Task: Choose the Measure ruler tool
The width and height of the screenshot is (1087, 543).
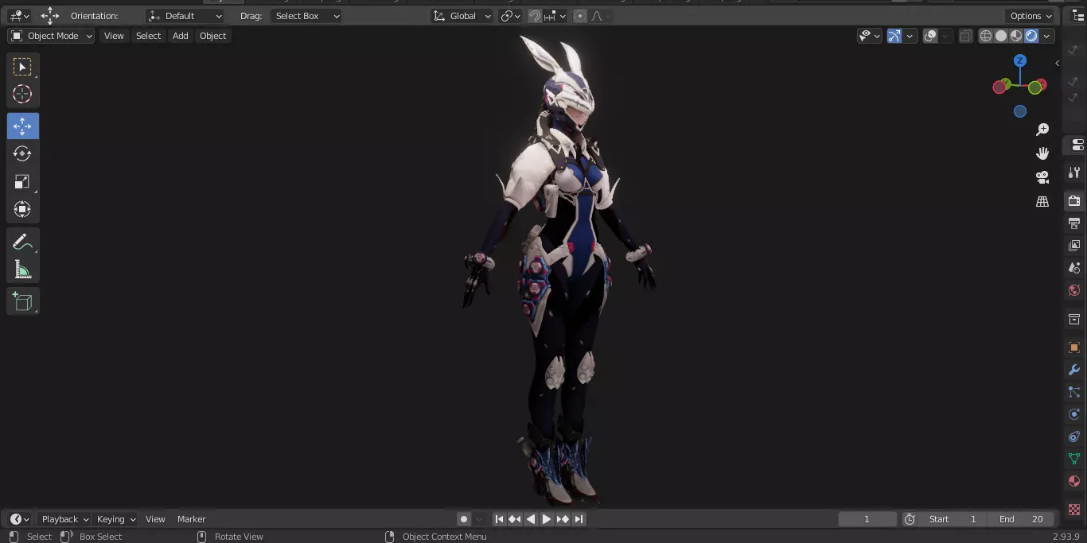Action: (x=22, y=270)
